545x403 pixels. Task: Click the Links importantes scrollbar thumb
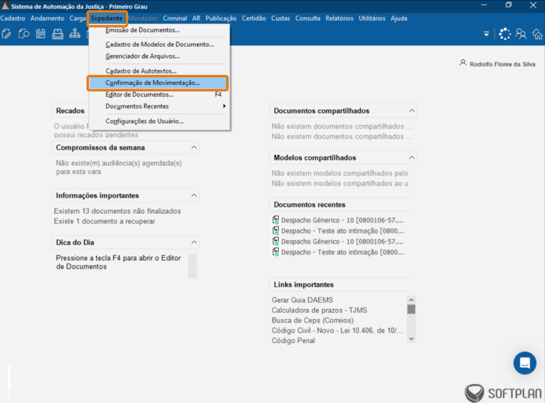(x=411, y=309)
